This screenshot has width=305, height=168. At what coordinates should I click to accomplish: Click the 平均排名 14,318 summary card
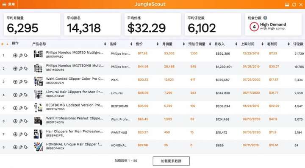[92, 24]
